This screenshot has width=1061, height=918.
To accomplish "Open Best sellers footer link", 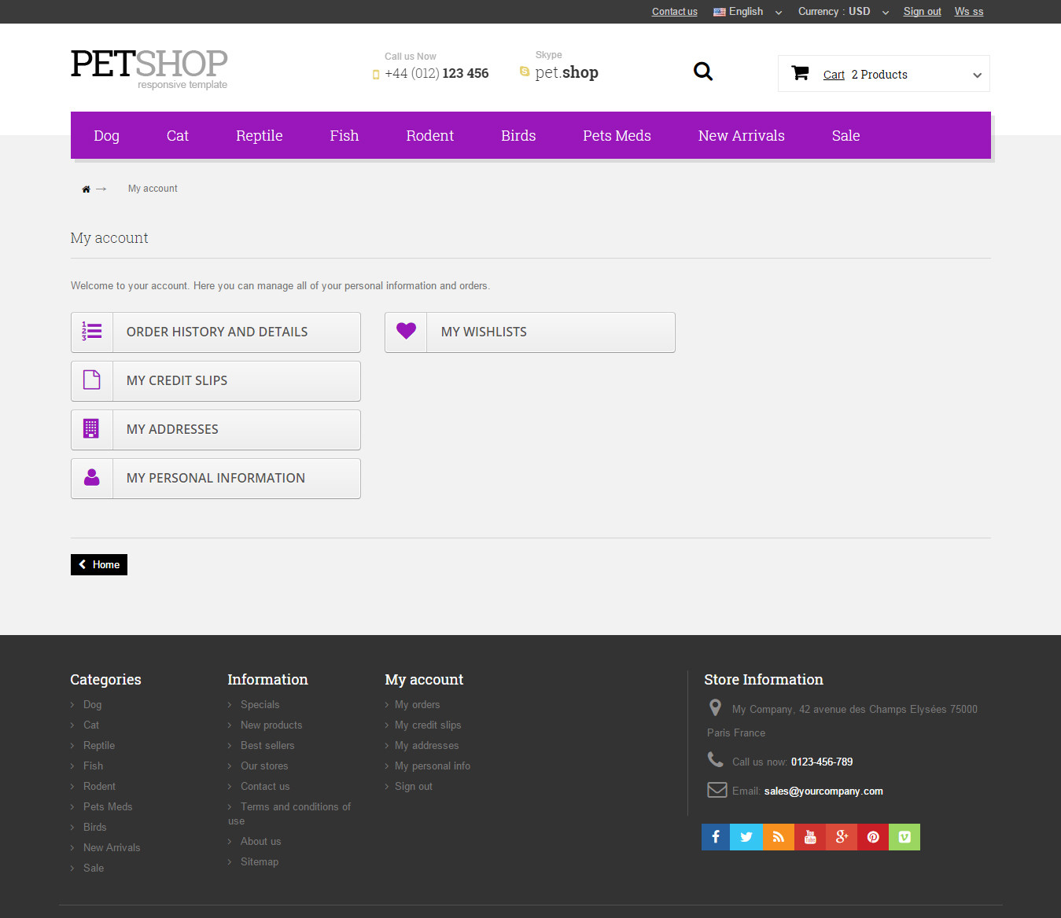I will 267,746.
